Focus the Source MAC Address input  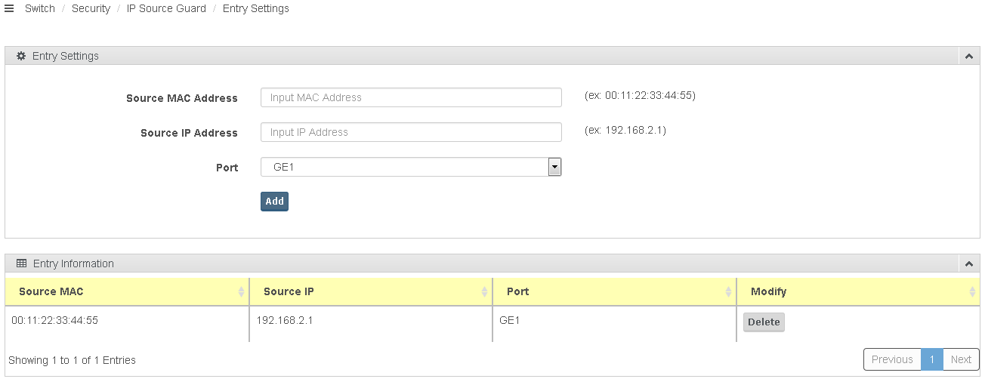(411, 97)
